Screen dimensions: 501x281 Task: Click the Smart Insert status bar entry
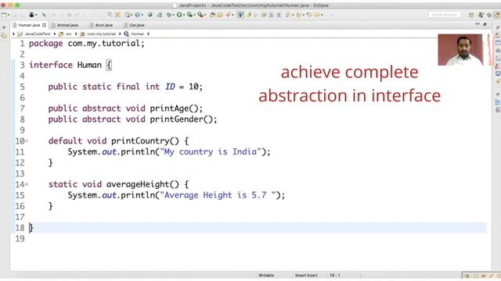tap(306, 276)
